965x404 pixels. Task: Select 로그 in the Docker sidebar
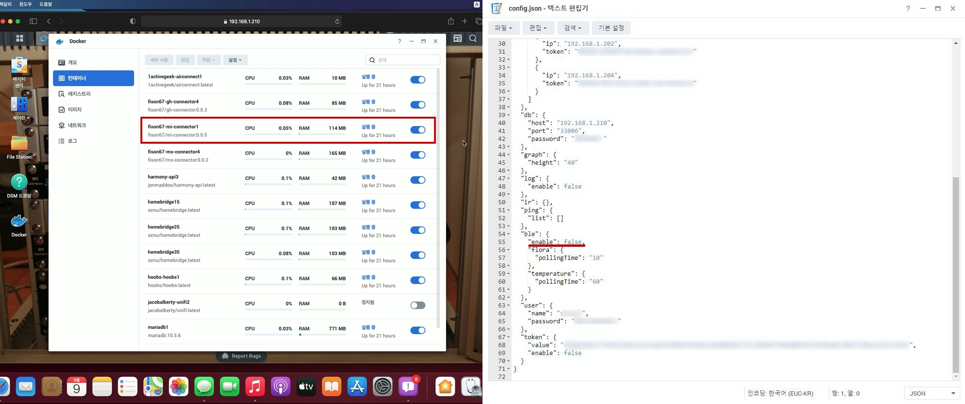pyautogui.click(x=94, y=141)
